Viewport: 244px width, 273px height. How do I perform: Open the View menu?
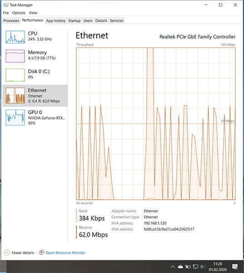tap(33, 13)
